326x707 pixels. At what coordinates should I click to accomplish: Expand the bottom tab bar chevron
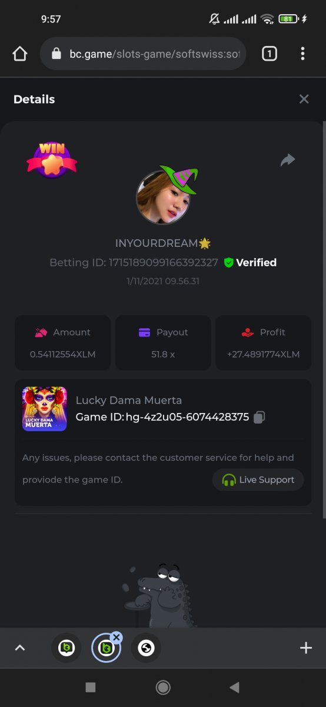(x=20, y=648)
